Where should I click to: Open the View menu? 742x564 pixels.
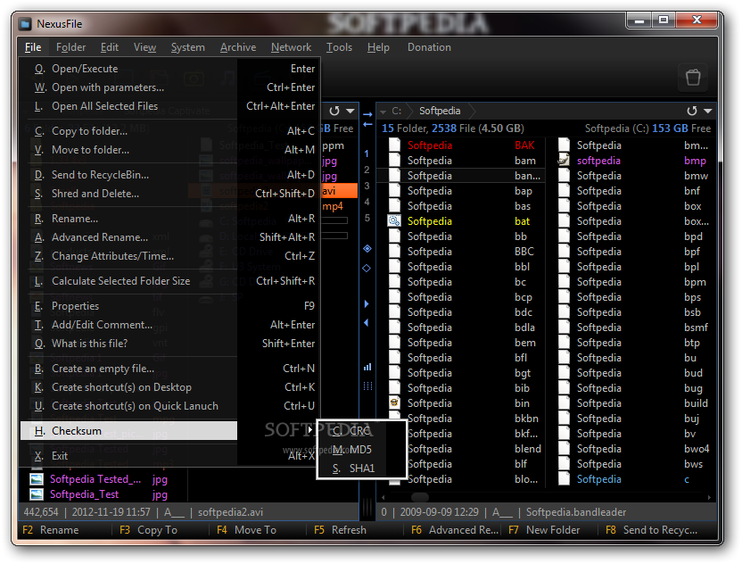(144, 47)
